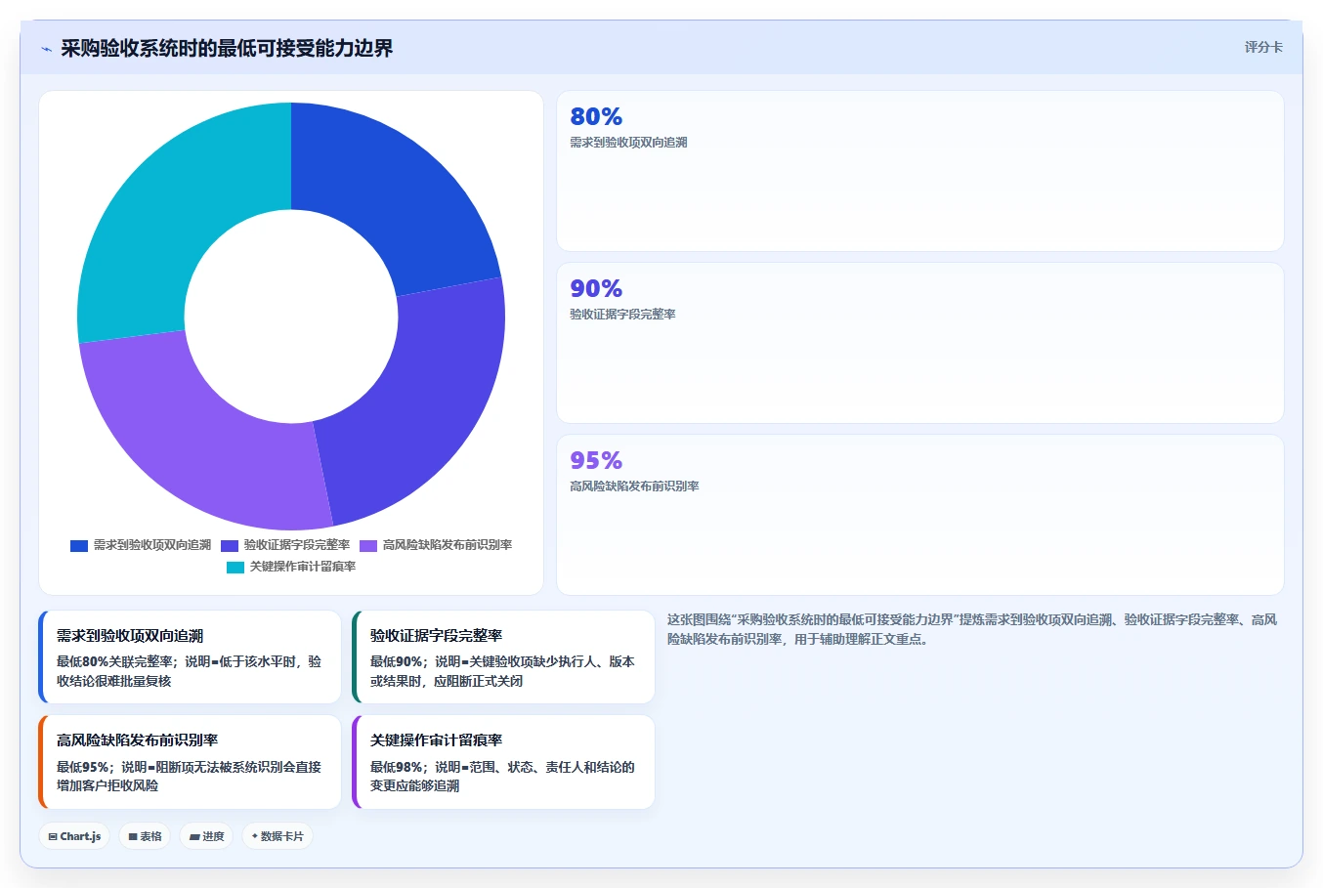Open the 需求到验收项双向追溯 detail card
1323x888 pixels.
point(190,656)
